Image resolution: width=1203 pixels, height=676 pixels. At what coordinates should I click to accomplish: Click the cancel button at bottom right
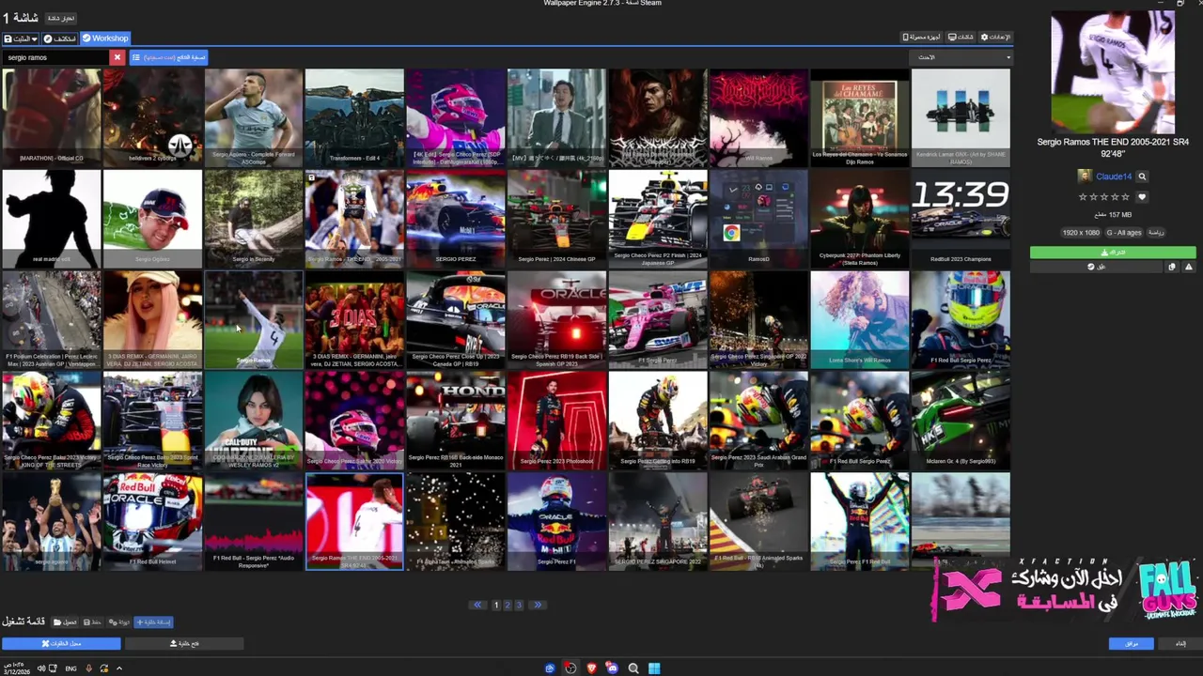click(x=1180, y=643)
